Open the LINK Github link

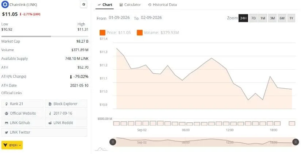(23, 123)
